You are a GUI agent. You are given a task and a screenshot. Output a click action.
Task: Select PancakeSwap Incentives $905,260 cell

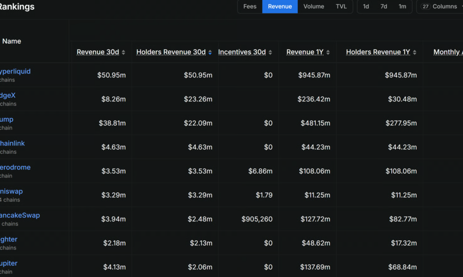click(x=257, y=219)
